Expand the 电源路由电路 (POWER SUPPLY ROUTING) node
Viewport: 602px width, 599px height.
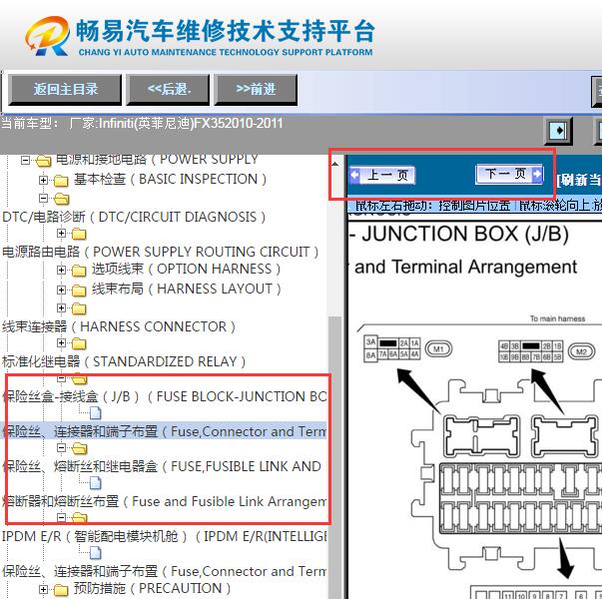[x=61, y=233]
